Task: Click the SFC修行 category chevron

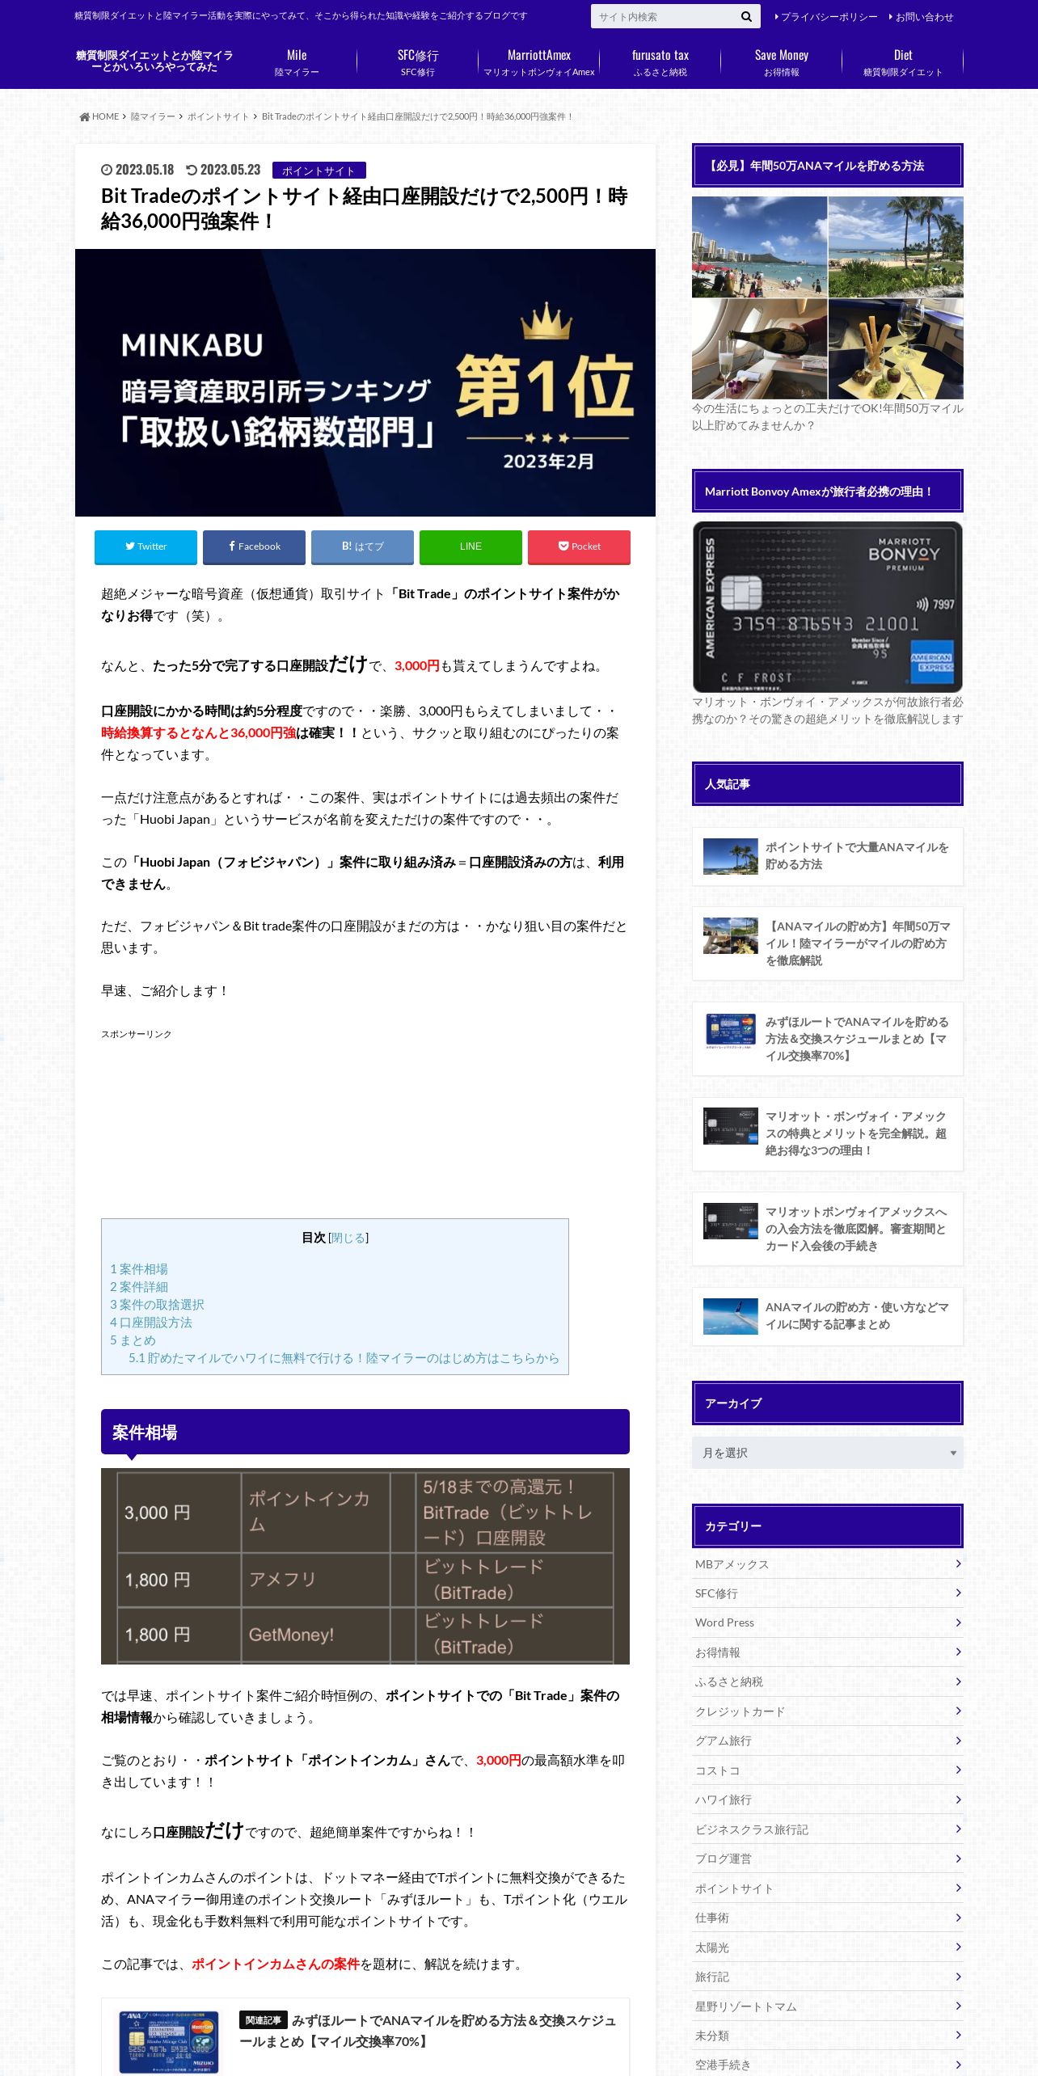Action: [958, 1593]
